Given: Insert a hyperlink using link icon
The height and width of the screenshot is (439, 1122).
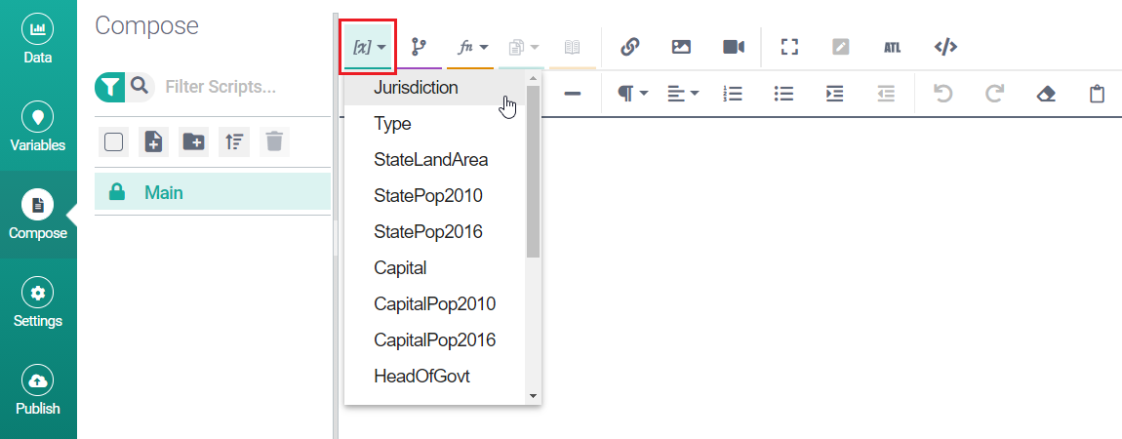Looking at the screenshot, I should pyautogui.click(x=629, y=47).
